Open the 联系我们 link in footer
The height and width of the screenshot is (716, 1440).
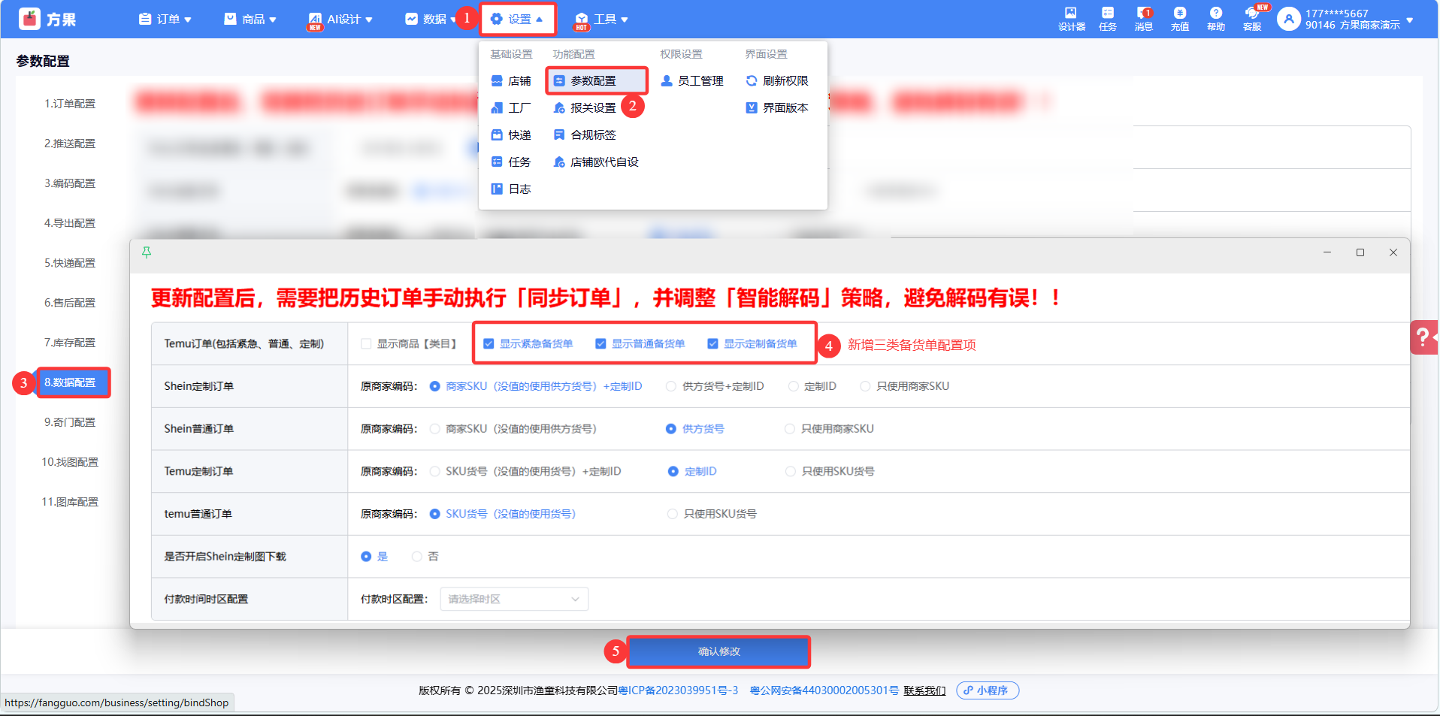924,690
